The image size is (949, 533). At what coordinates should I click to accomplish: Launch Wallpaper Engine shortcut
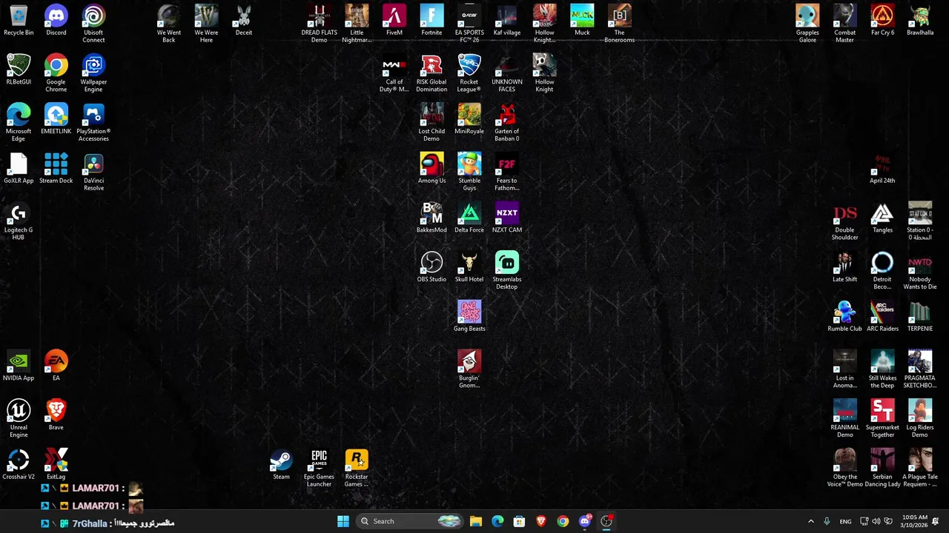(93, 73)
